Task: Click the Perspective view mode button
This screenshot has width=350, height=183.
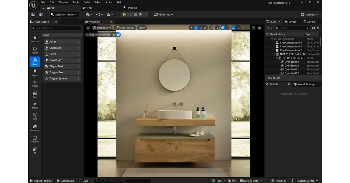Action: [x=102, y=28]
